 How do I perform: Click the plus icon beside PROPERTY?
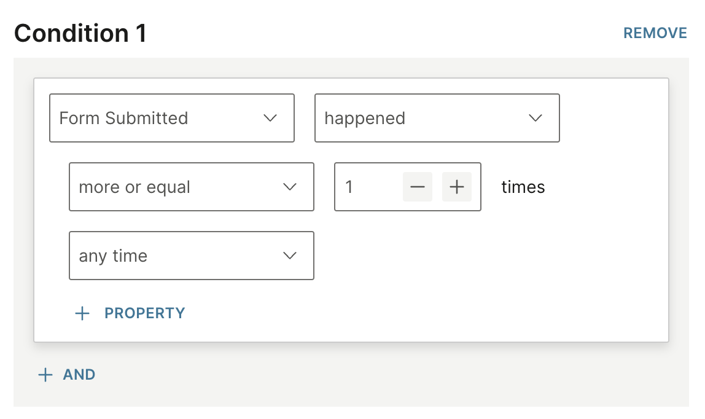click(82, 313)
